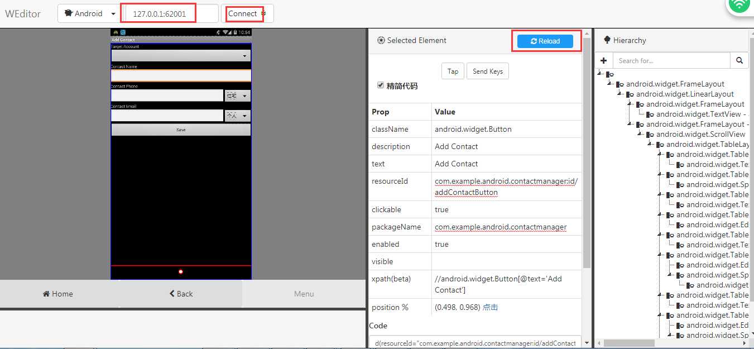Image resolution: width=754 pixels, height=349 pixels.
Task: Select the android.widget.LinearLayout tree item
Action: (685, 94)
